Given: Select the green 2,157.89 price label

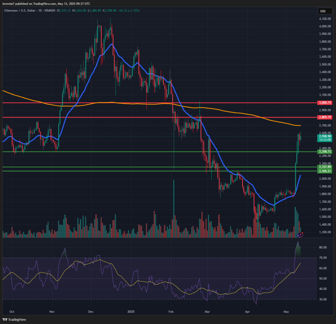Looking at the screenshot, I should coord(325,167).
